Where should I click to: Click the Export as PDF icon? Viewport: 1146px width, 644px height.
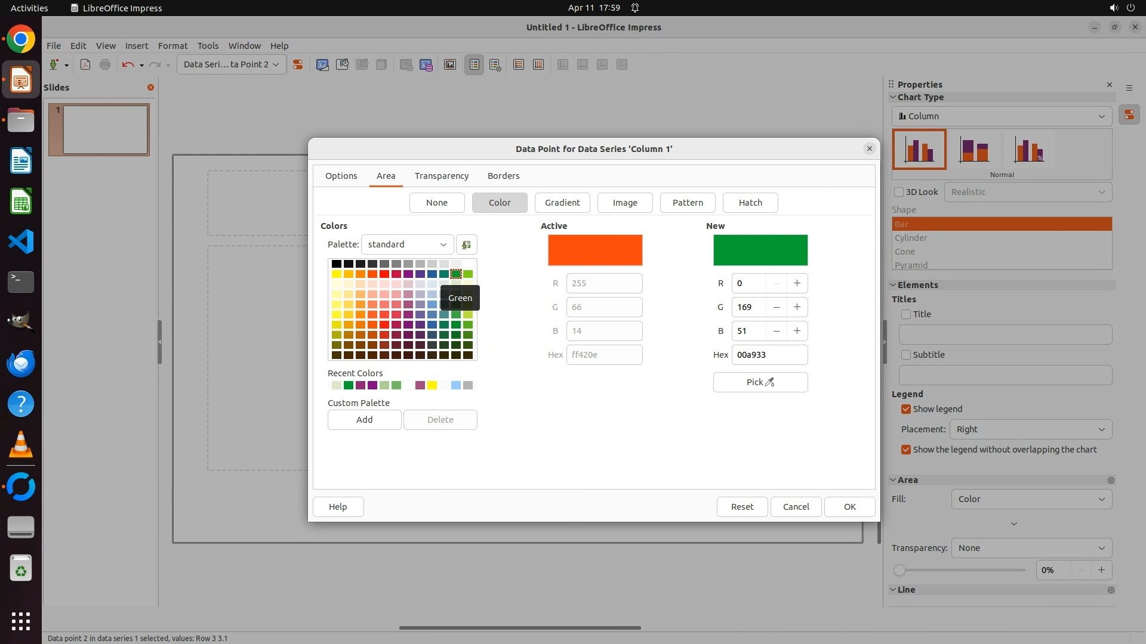click(85, 64)
